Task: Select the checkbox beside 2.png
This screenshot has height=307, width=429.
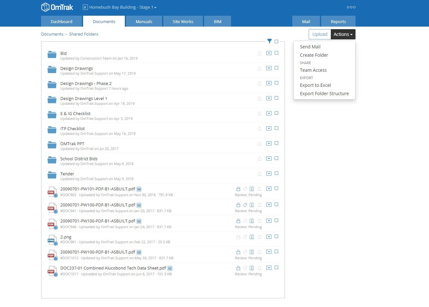Action: pos(276,236)
